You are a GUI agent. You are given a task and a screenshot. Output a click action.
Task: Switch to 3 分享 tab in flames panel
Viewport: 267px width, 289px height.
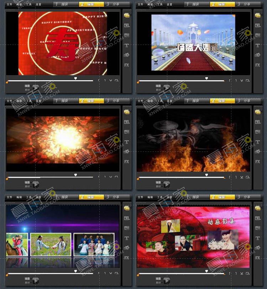tap(248, 101)
